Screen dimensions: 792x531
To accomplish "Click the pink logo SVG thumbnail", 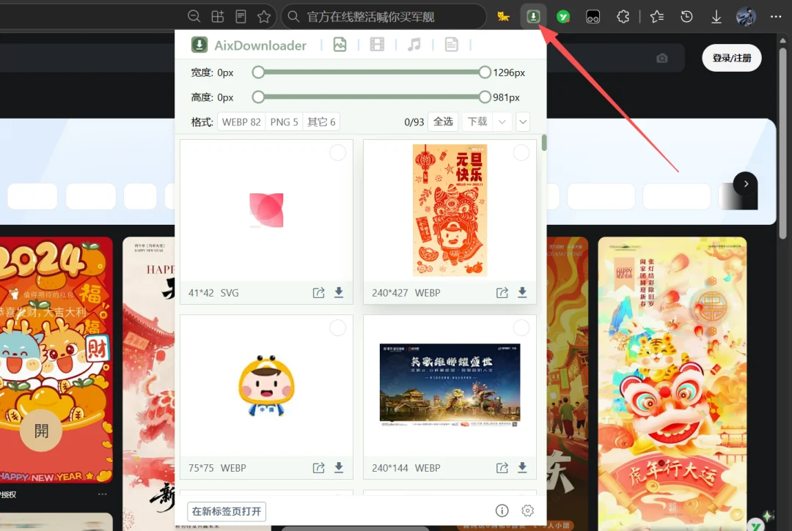I will click(x=266, y=210).
